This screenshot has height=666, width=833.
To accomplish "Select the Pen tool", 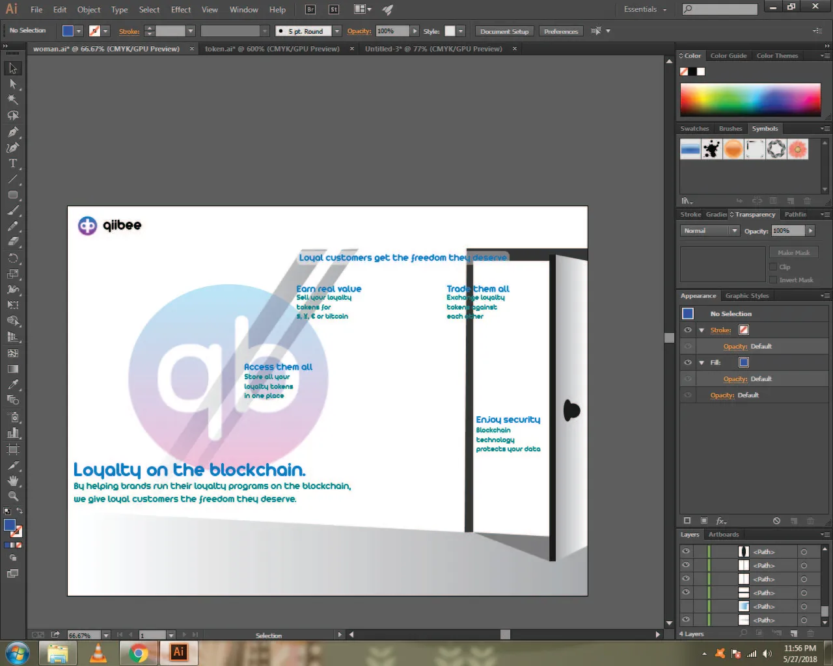I will point(13,131).
